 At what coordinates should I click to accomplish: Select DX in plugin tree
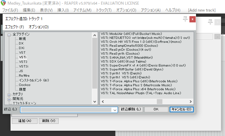coord(21,43)
